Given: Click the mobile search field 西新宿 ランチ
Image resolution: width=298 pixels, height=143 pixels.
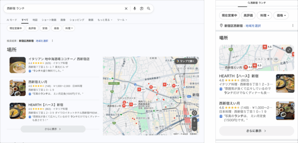Looking at the screenshot, I should pyautogui.click(x=257, y=3).
